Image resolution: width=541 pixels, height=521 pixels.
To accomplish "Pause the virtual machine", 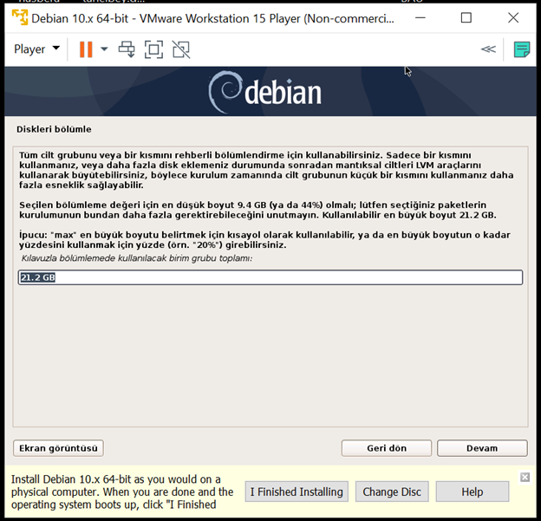I will click(x=86, y=49).
